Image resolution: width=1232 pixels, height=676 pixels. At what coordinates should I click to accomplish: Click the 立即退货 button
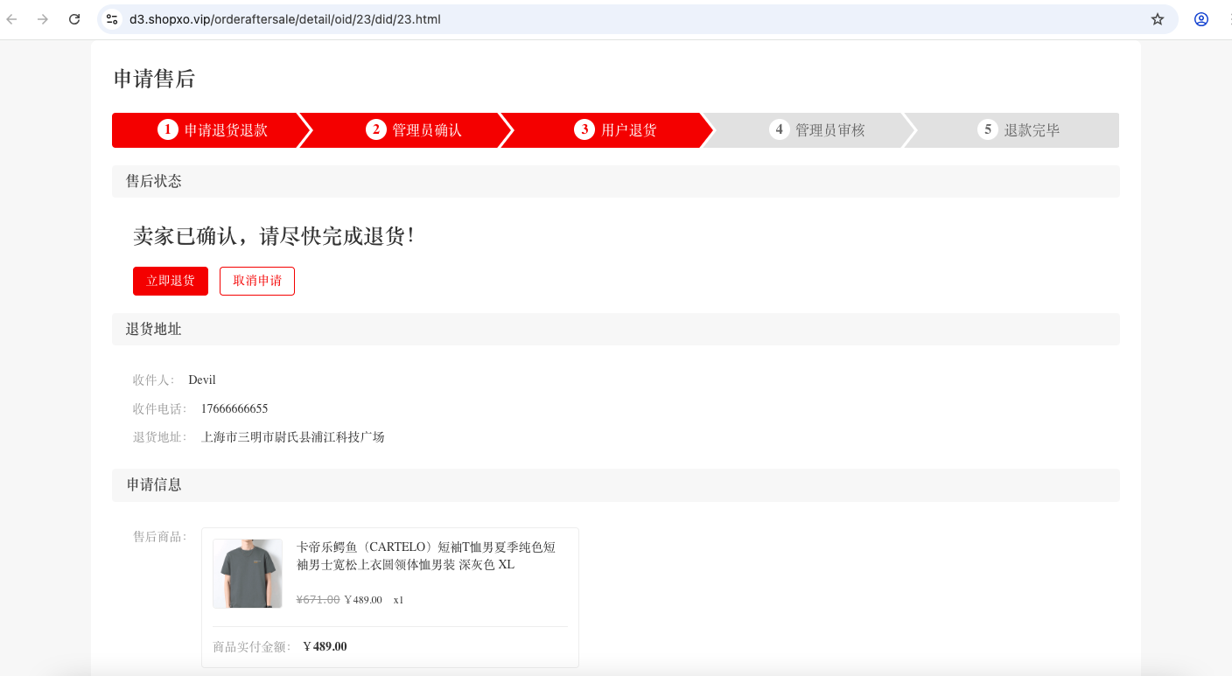pos(171,281)
